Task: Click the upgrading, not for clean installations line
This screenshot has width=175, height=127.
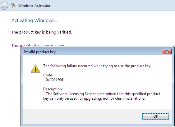Action: 94,98
